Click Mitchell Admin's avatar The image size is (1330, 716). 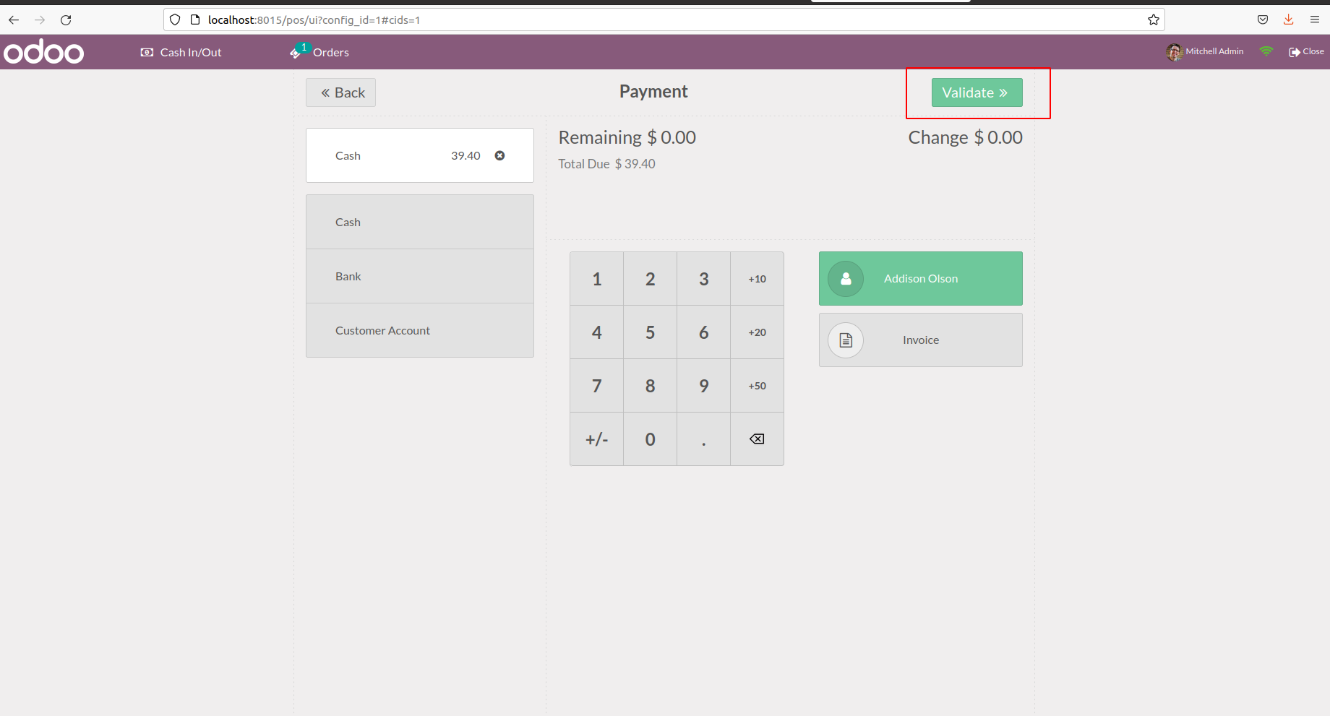(x=1174, y=52)
